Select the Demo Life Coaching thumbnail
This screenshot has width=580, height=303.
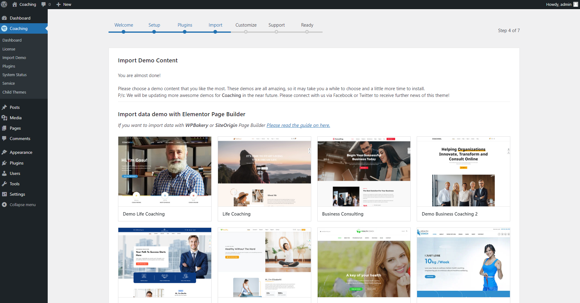tap(164, 171)
